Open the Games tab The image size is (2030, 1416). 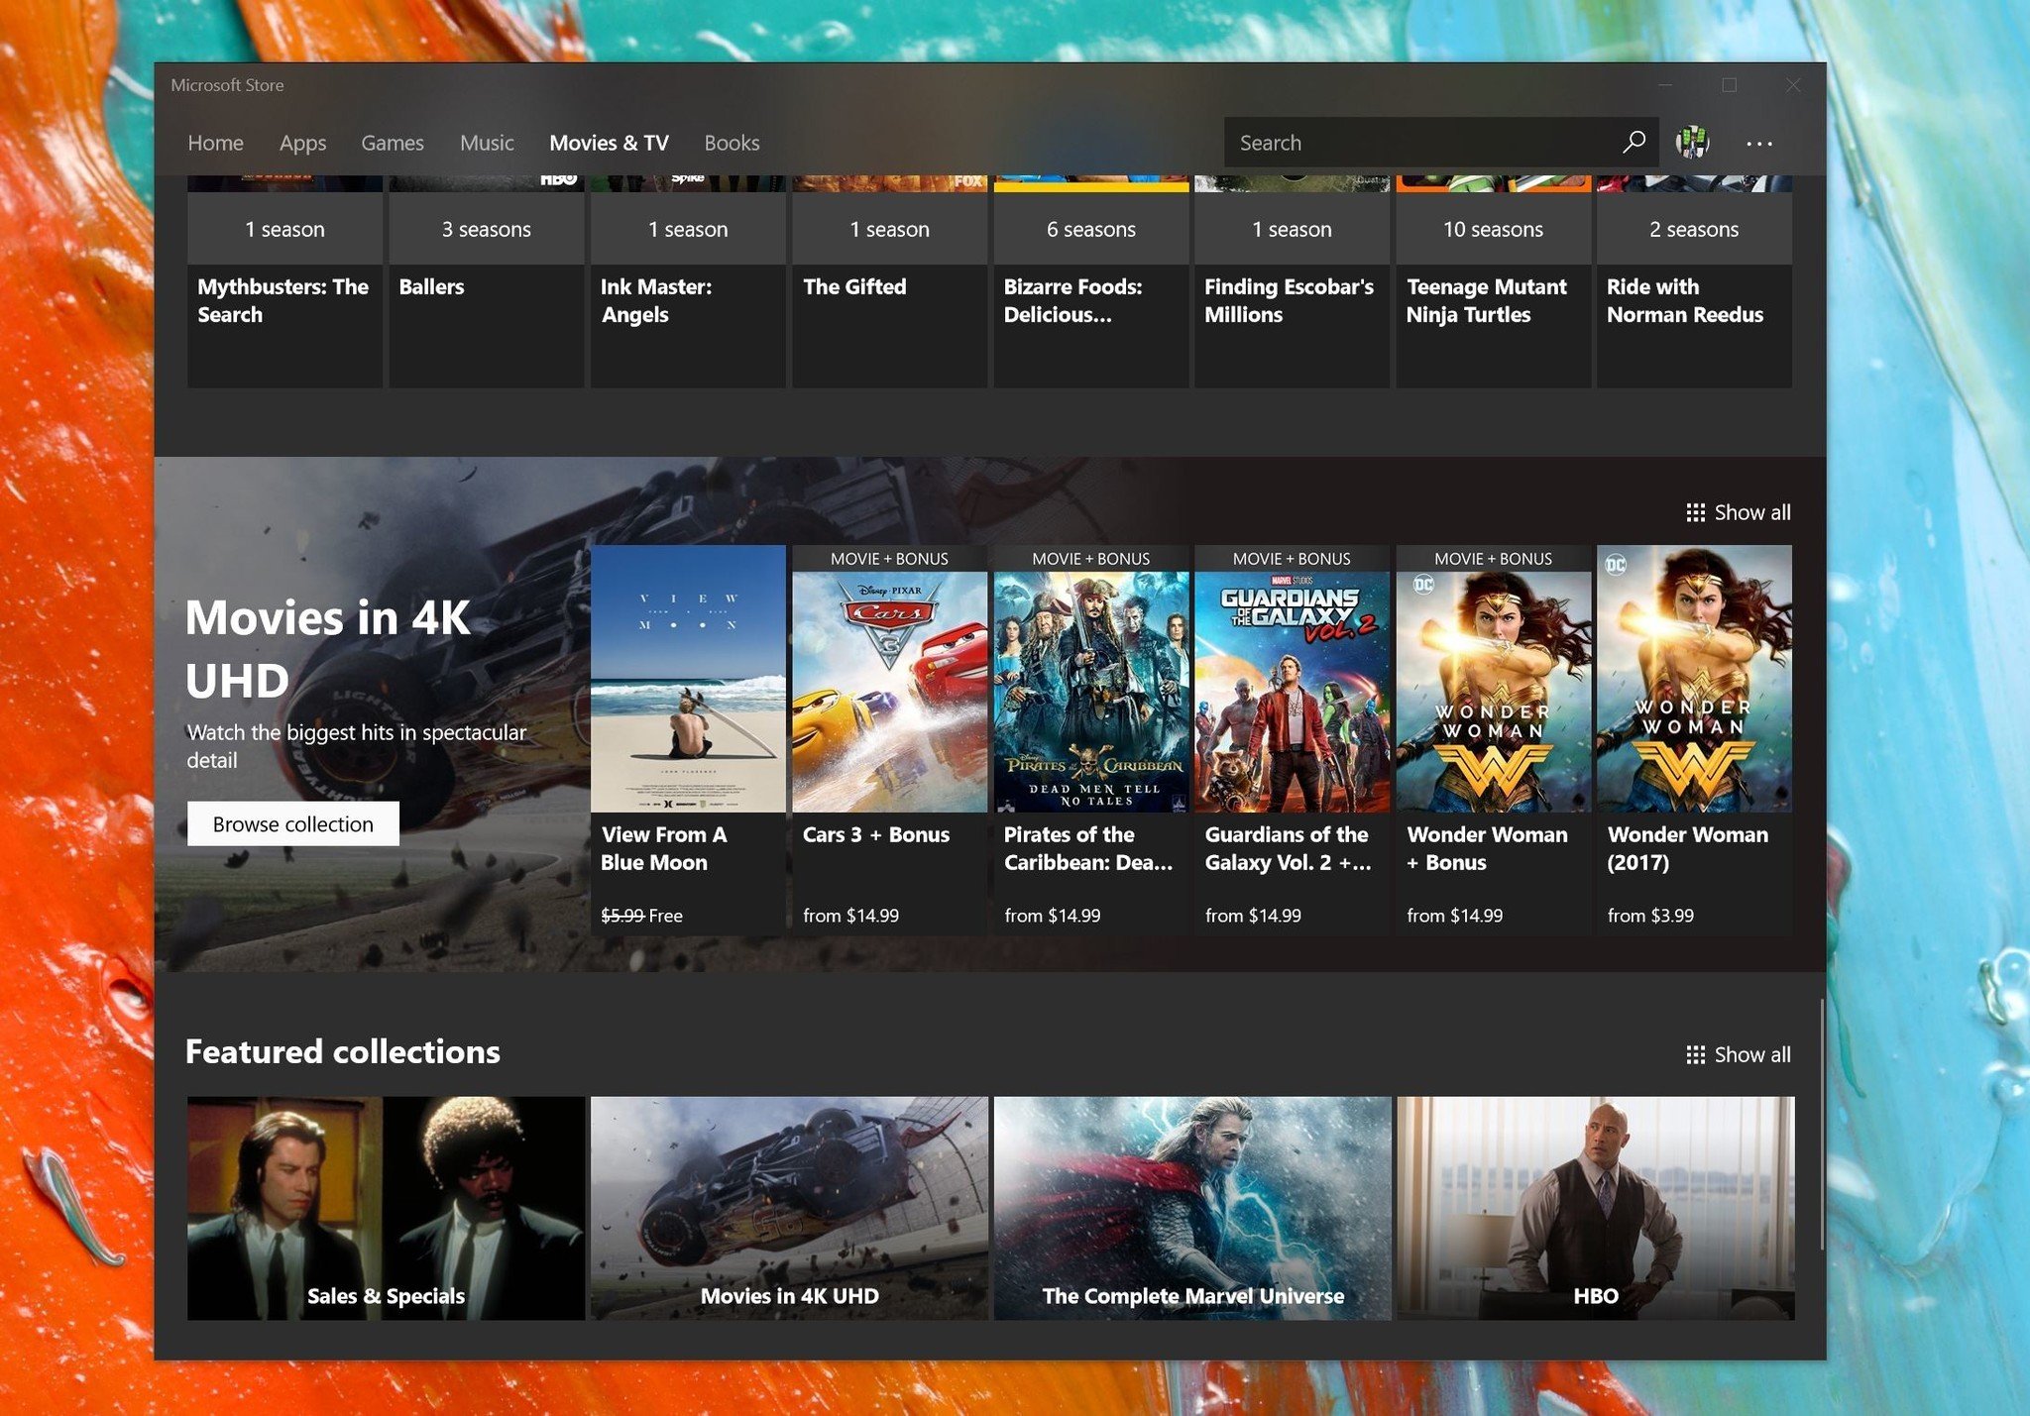pyautogui.click(x=393, y=143)
